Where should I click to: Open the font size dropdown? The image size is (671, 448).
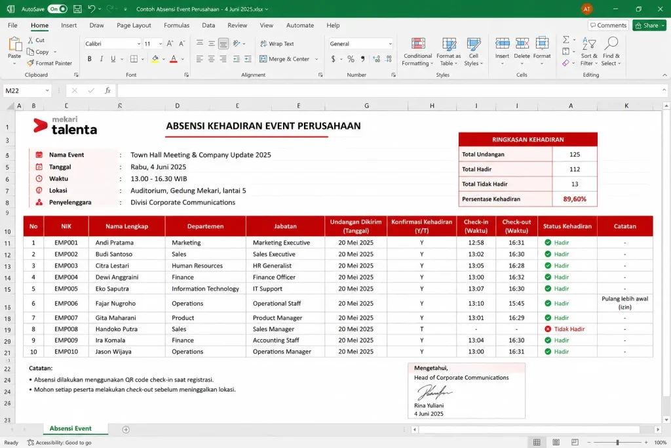(161, 44)
